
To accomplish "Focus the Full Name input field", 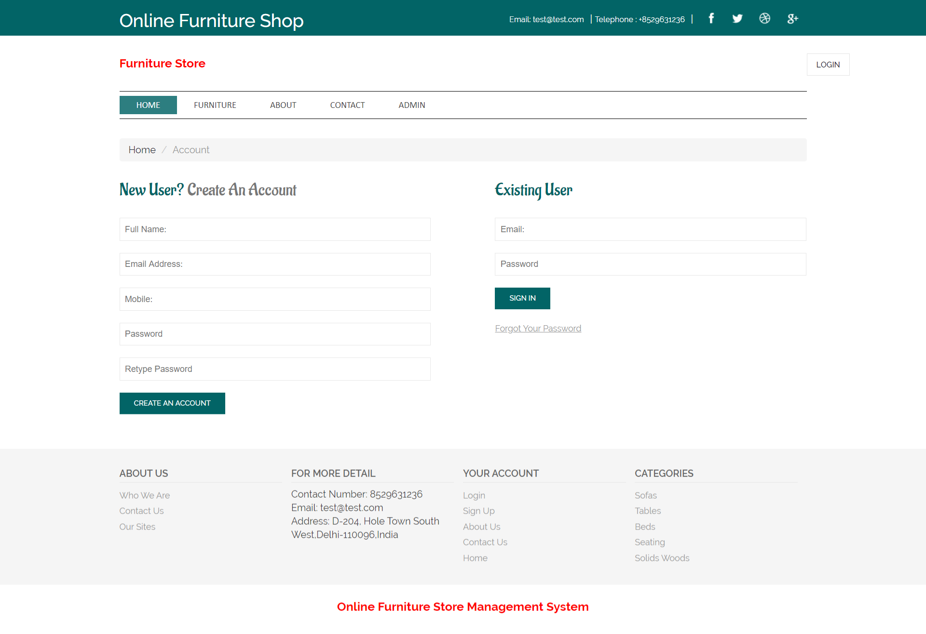I will (x=275, y=229).
